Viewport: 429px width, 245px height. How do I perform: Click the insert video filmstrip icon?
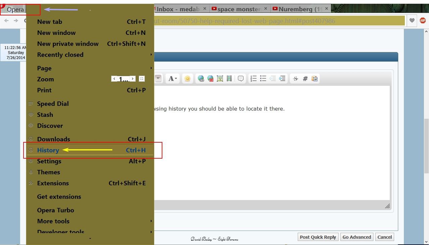[229, 79]
